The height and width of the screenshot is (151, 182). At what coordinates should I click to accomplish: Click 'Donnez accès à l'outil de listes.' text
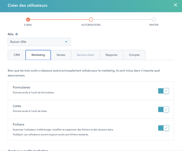[30, 111]
